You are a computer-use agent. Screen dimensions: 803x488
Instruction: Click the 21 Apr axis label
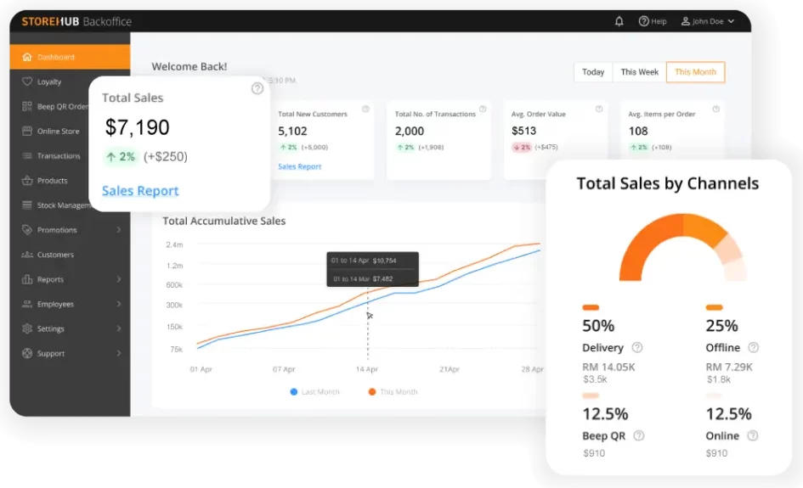click(x=450, y=369)
